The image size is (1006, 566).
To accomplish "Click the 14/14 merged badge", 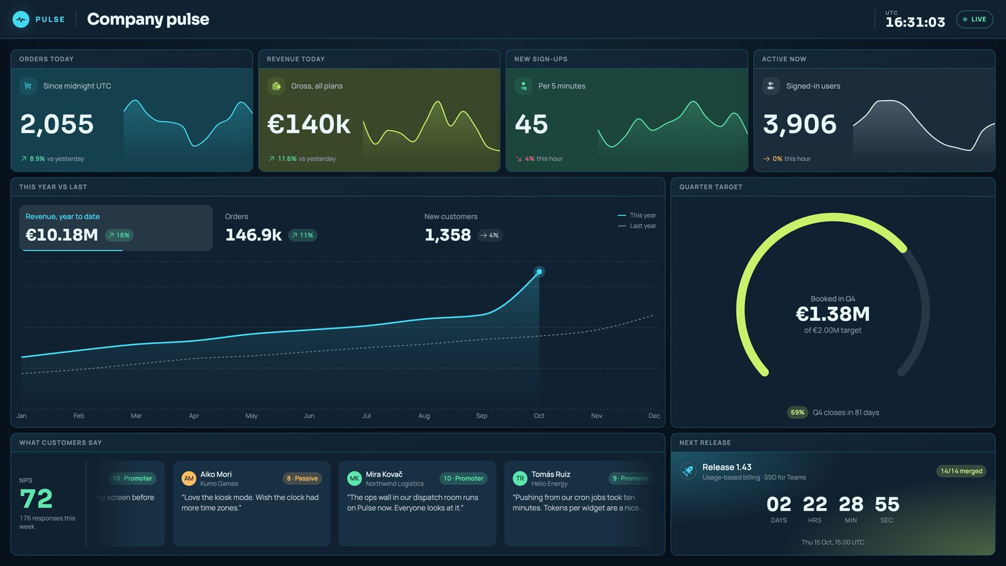I will click(x=961, y=471).
